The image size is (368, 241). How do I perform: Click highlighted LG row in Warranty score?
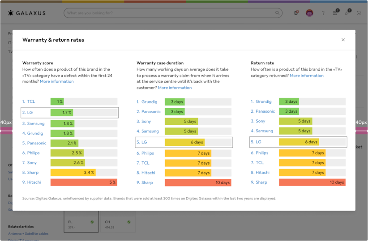point(69,112)
